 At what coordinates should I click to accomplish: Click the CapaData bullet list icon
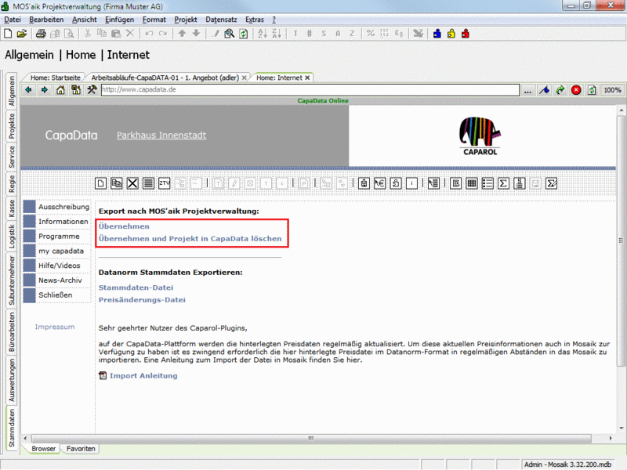click(487, 183)
